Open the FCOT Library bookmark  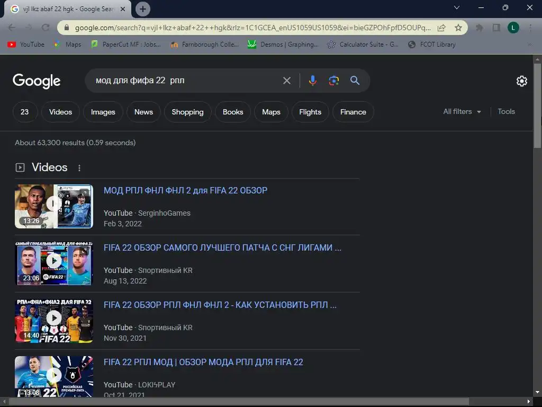(432, 45)
